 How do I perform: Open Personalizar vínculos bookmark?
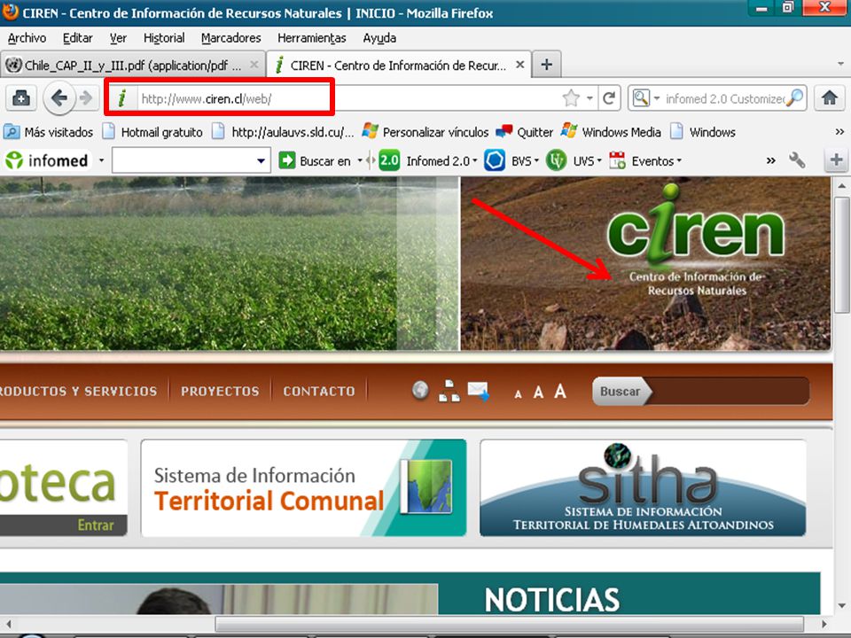point(425,132)
